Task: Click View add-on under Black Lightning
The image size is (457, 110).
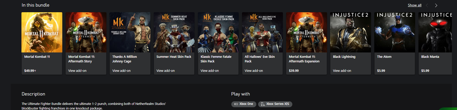Action: pyautogui.click(x=342, y=71)
